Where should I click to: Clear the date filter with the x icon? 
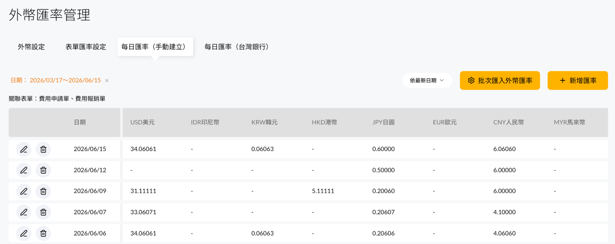(107, 80)
